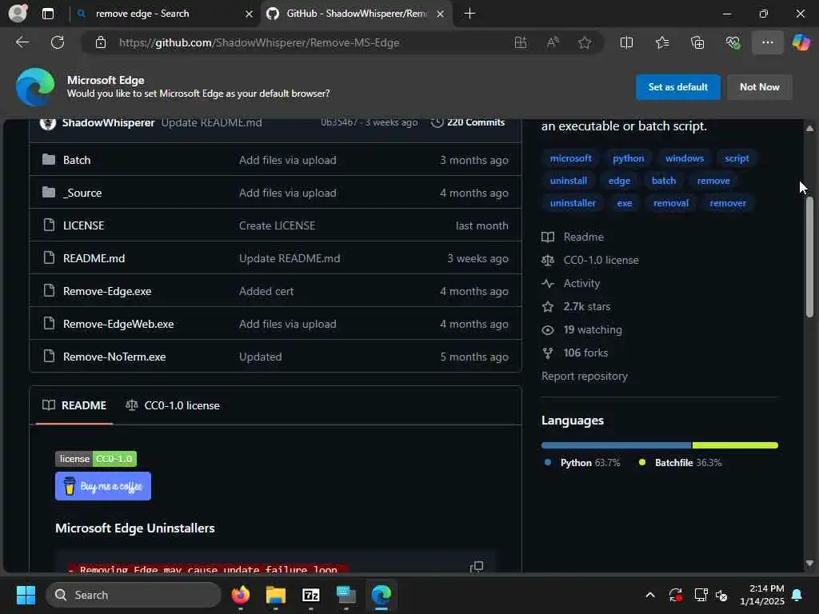
Task: Open Settings and more ellipsis menu
Action: click(x=767, y=42)
